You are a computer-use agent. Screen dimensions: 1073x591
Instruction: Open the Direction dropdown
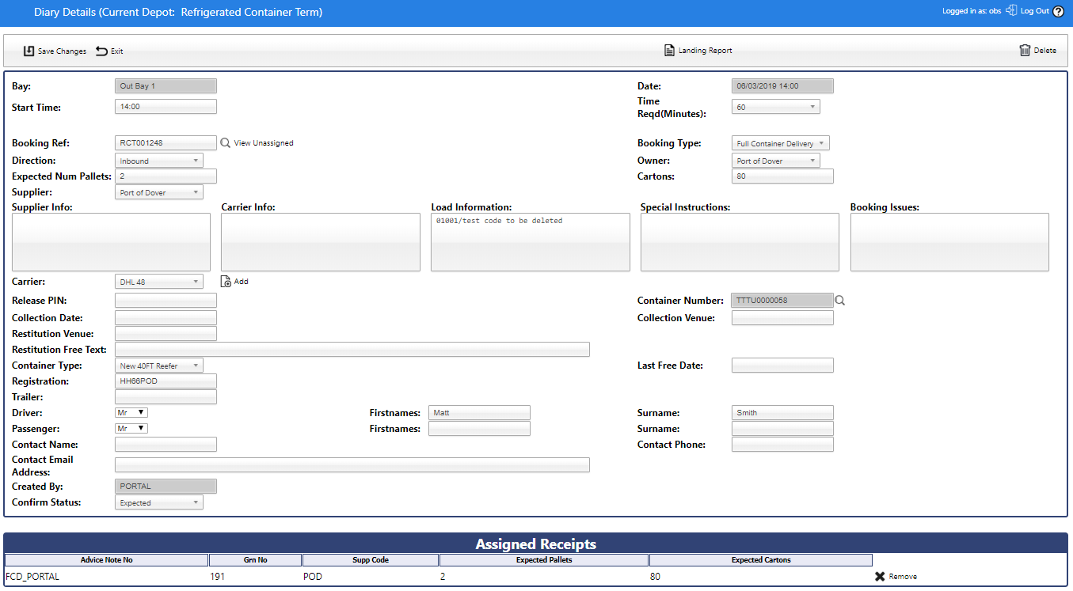[159, 161]
